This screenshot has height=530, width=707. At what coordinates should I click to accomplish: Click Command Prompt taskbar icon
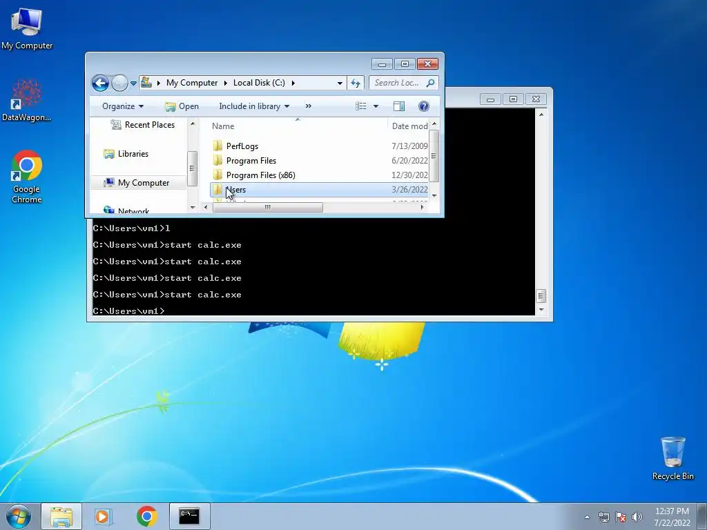[x=189, y=516]
